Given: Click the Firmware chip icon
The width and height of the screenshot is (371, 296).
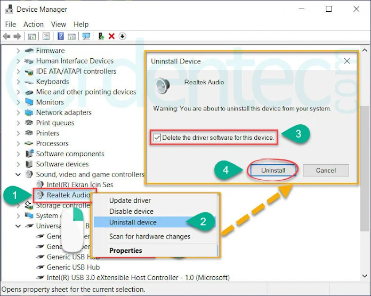Looking at the screenshot, I should coord(29,51).
